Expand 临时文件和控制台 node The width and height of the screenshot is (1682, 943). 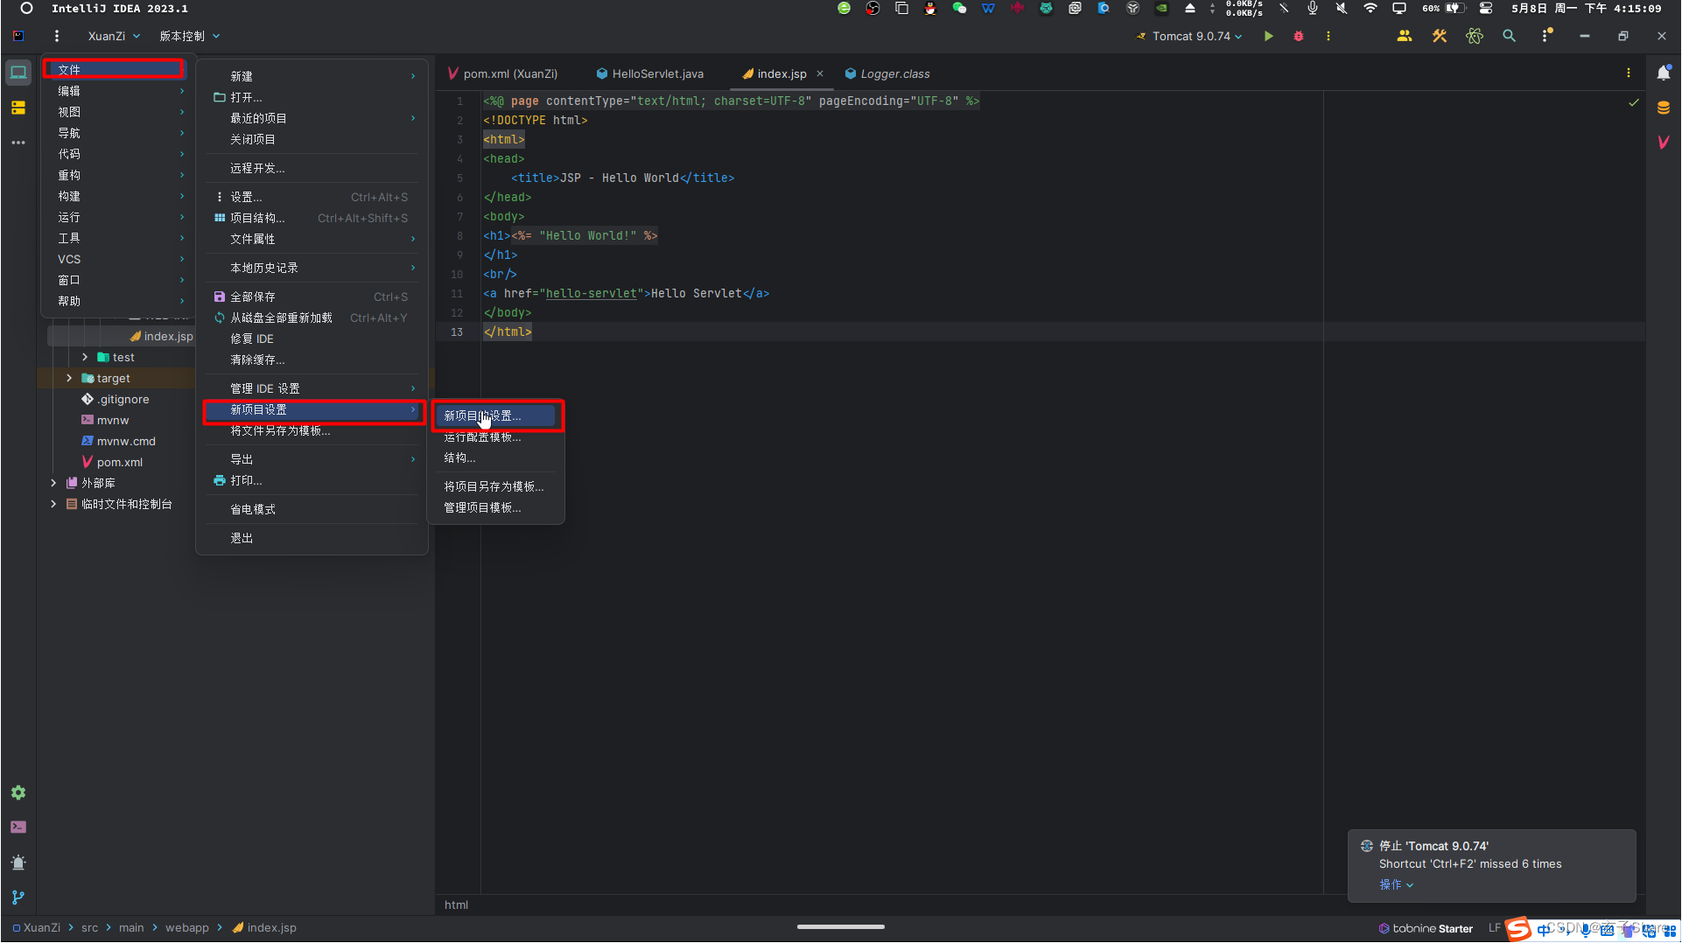tap(53, 504)
